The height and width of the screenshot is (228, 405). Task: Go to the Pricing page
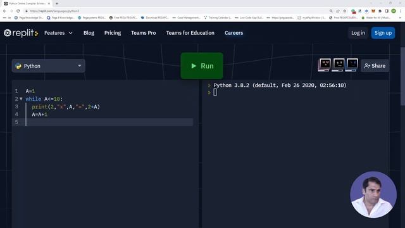coord(113,33)
